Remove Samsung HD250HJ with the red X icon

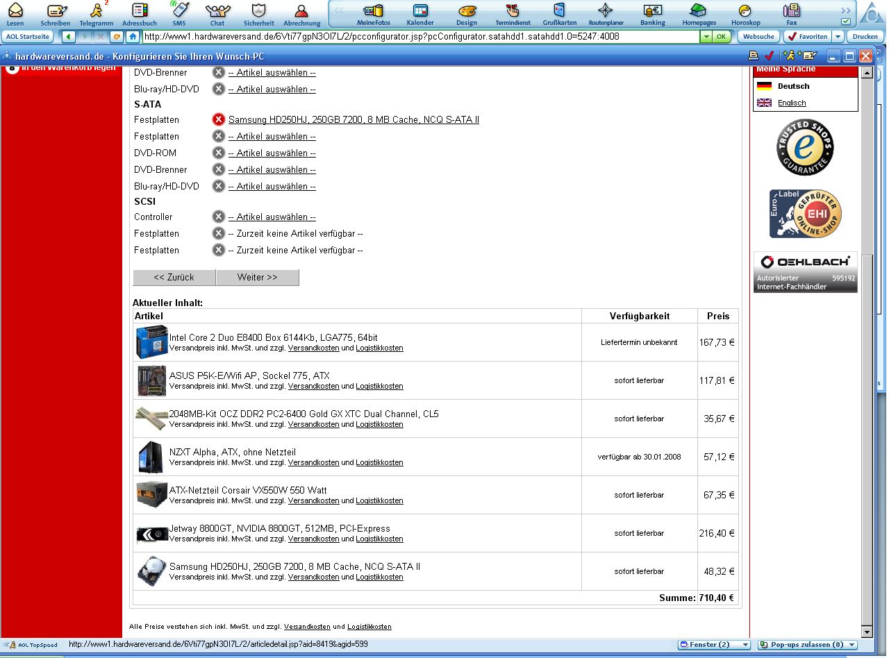point(219,119)
